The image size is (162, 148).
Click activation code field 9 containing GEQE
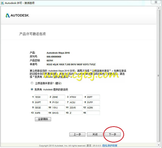coord(41,107)
